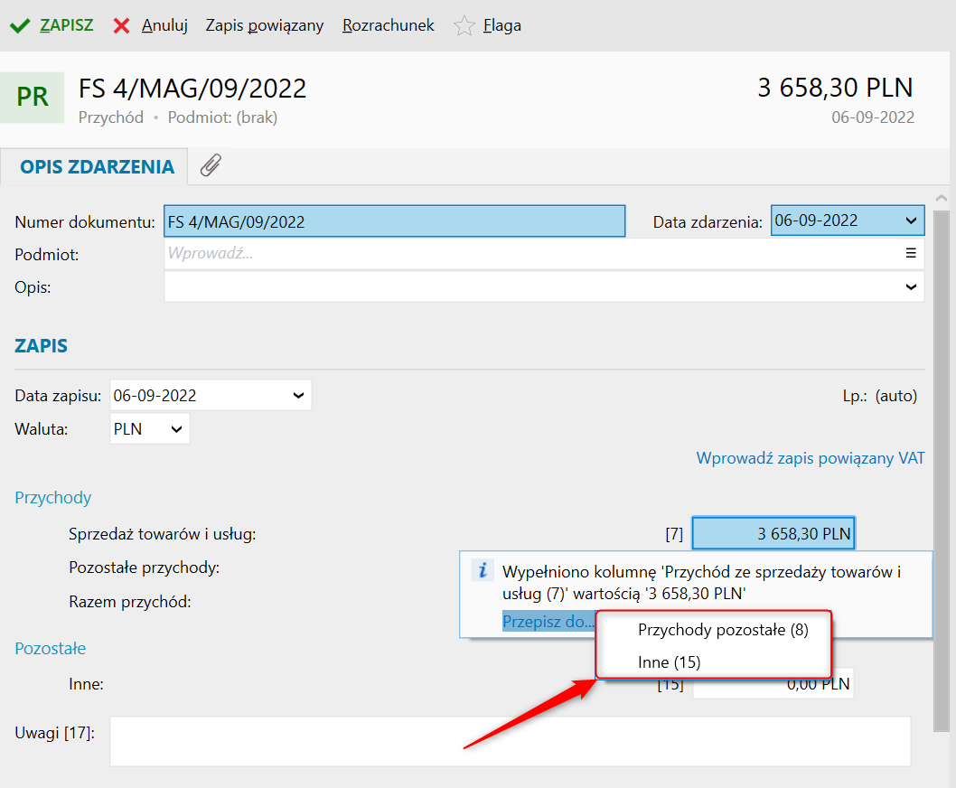
Task: Click the Przychody section heading
Action: pos(53,498)
